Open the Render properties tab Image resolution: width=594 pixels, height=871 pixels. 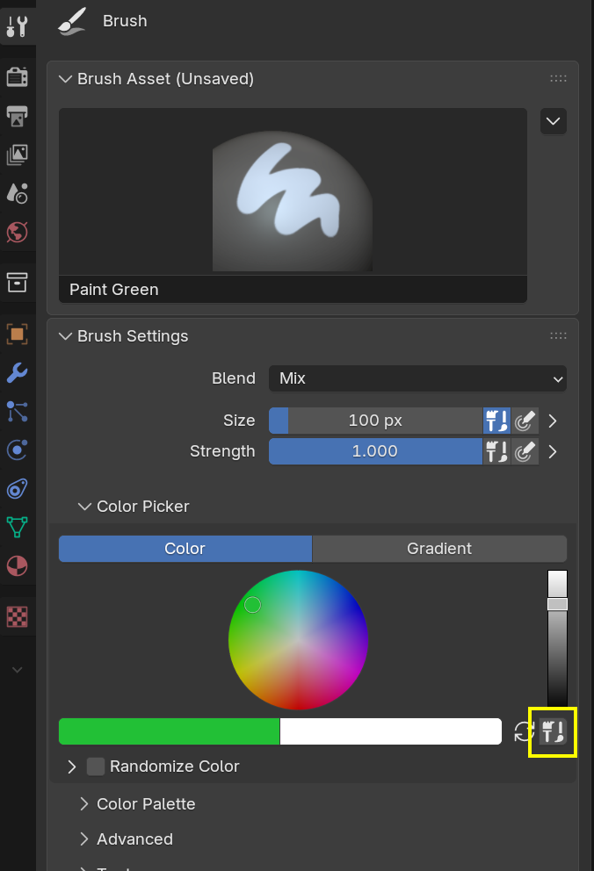(18, 76)
